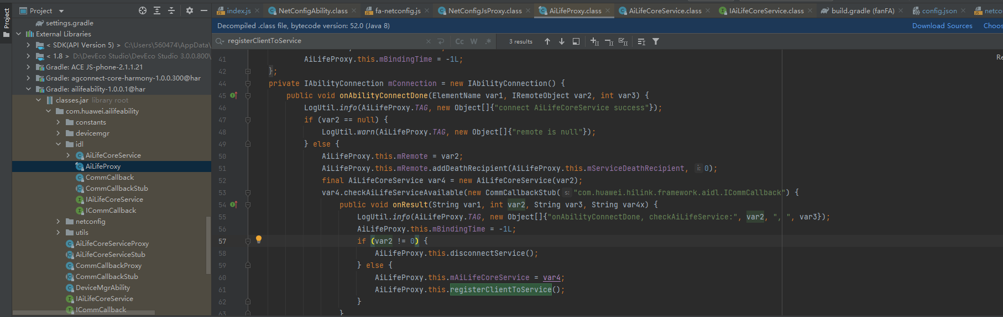The width and height of the screenshot is (1003, 317).
Task: Click the Collapse All icon in Project panel
Action: pyautogui.click(x=171, y=10)
